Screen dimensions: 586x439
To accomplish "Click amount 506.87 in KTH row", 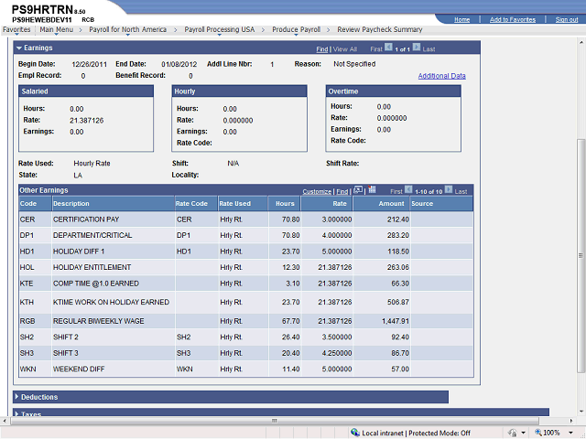I will coord(398,303).
